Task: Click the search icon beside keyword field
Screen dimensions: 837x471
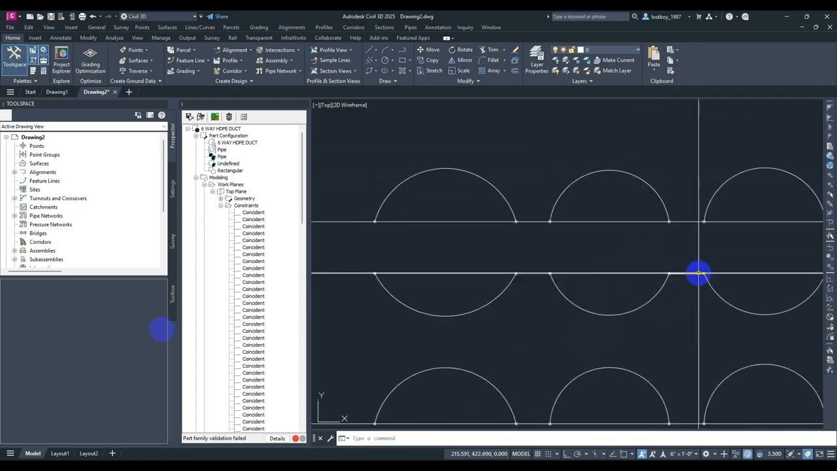Action: [x=634, y=16]
